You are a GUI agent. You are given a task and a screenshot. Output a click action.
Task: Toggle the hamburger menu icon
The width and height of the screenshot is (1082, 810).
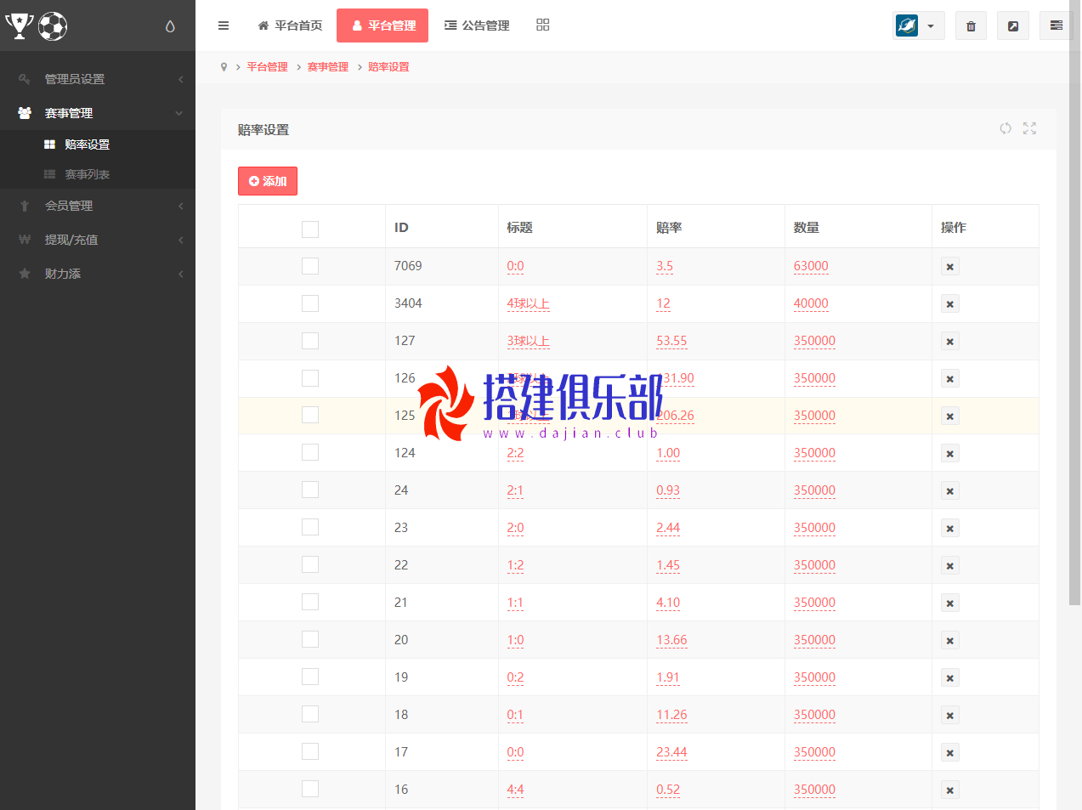coord(224,25)
